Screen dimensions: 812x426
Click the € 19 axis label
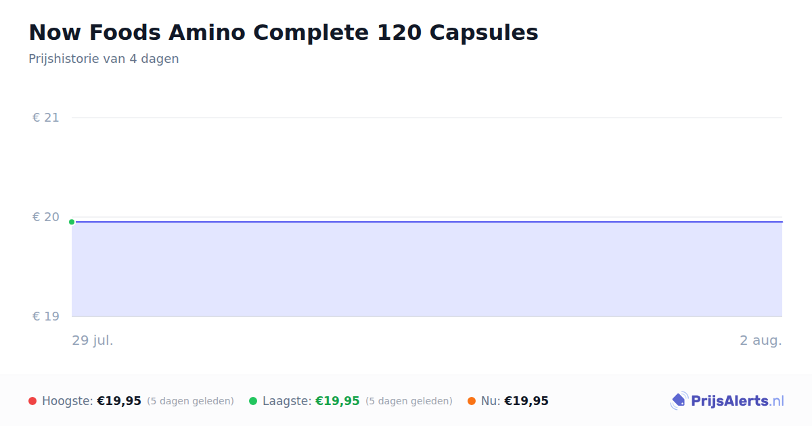tap(46, 316)
